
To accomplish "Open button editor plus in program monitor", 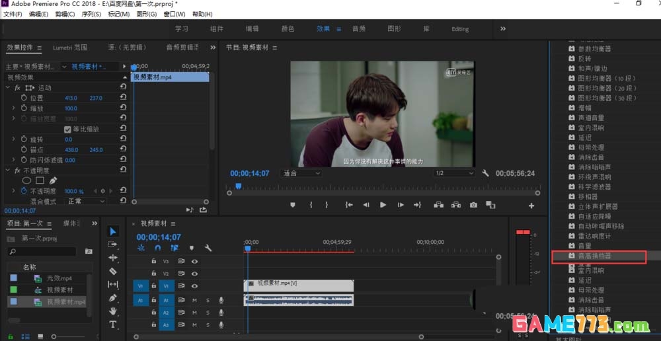I will [531, 206].
